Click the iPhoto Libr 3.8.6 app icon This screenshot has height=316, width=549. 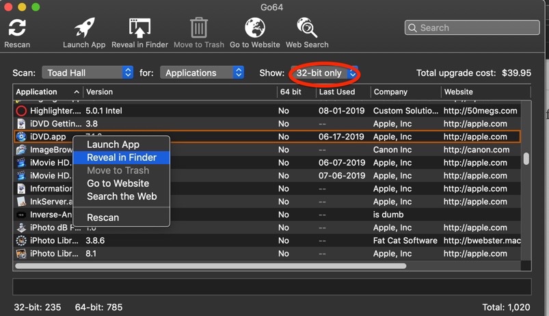21,240
